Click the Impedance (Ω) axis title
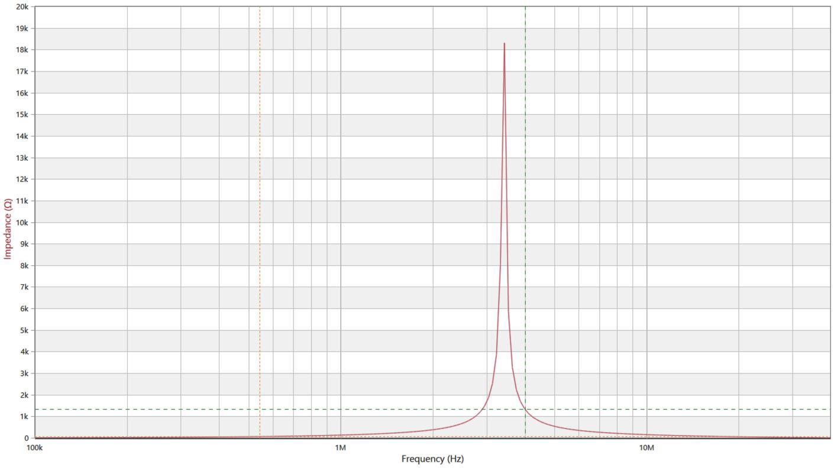The width and height of the screenshot is (834, 468). pyautogui.click(x=8, y=229)
